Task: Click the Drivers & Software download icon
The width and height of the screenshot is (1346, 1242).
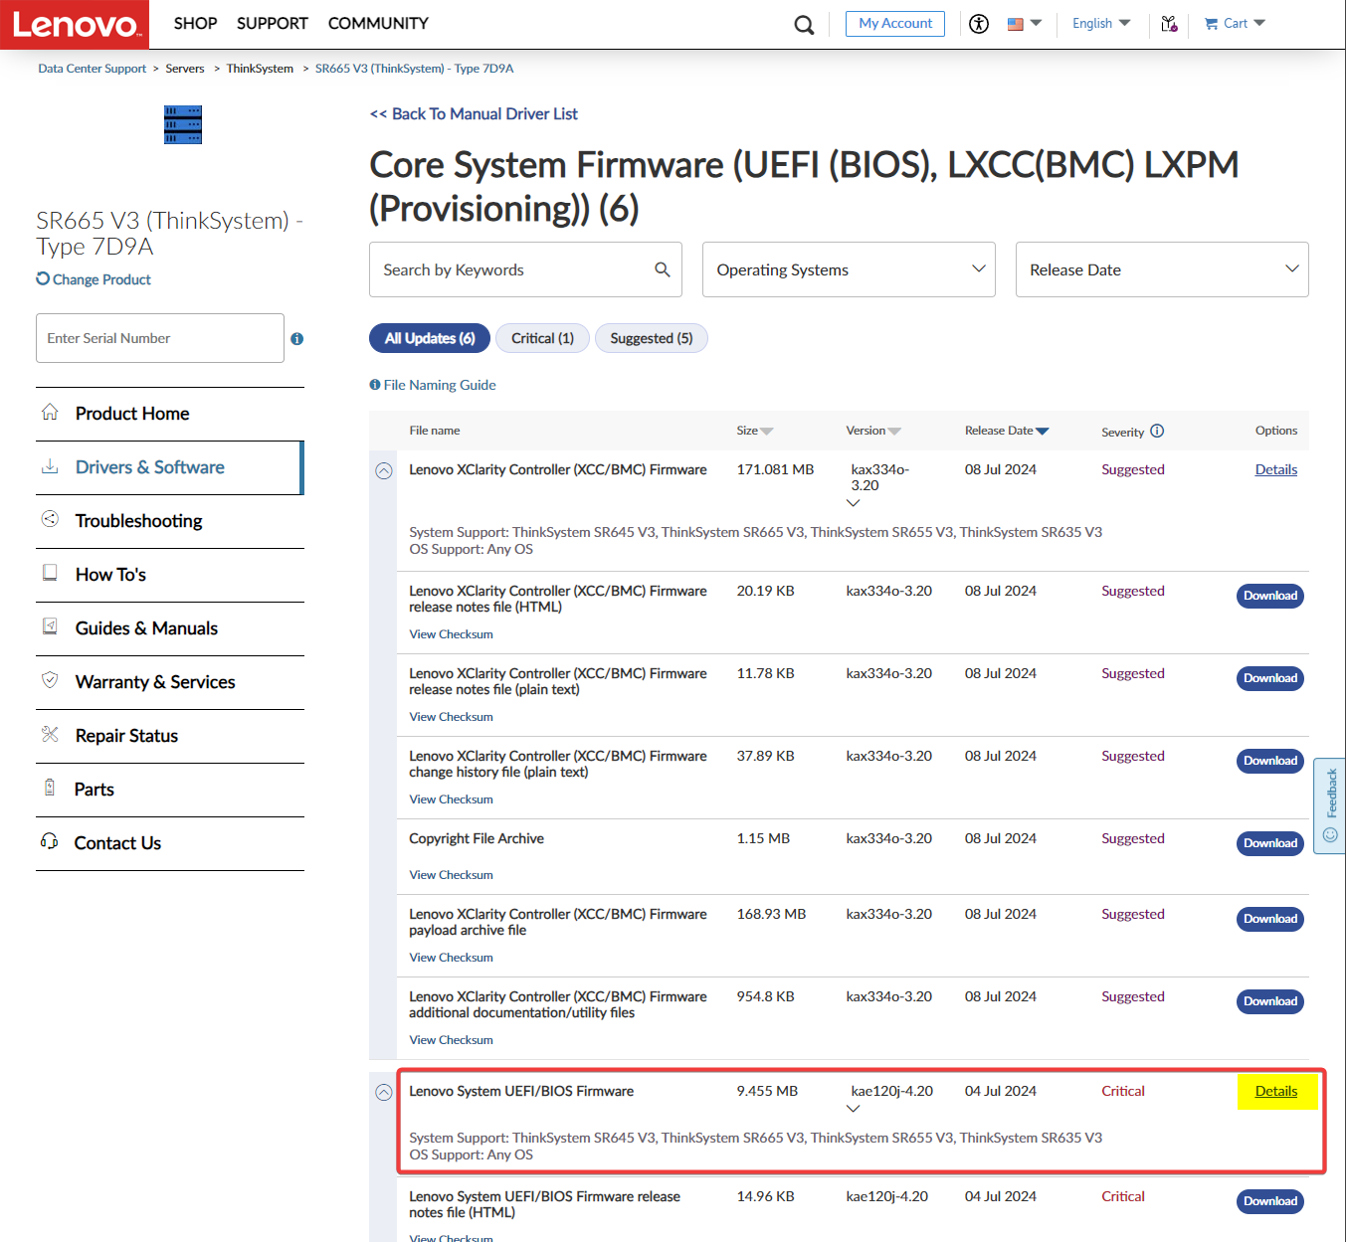Action: coord(50,466)
